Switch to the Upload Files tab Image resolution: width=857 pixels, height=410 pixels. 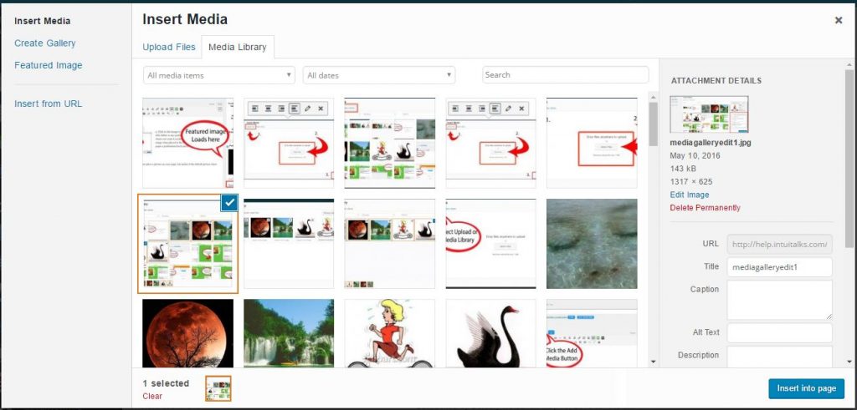pos(169,47)
